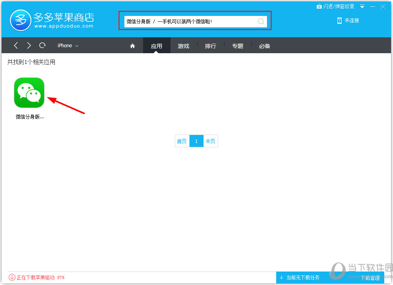Switch to the 游戏 tab
The width and height of the screenshot is (393, 285).
[x=184, y=46]
